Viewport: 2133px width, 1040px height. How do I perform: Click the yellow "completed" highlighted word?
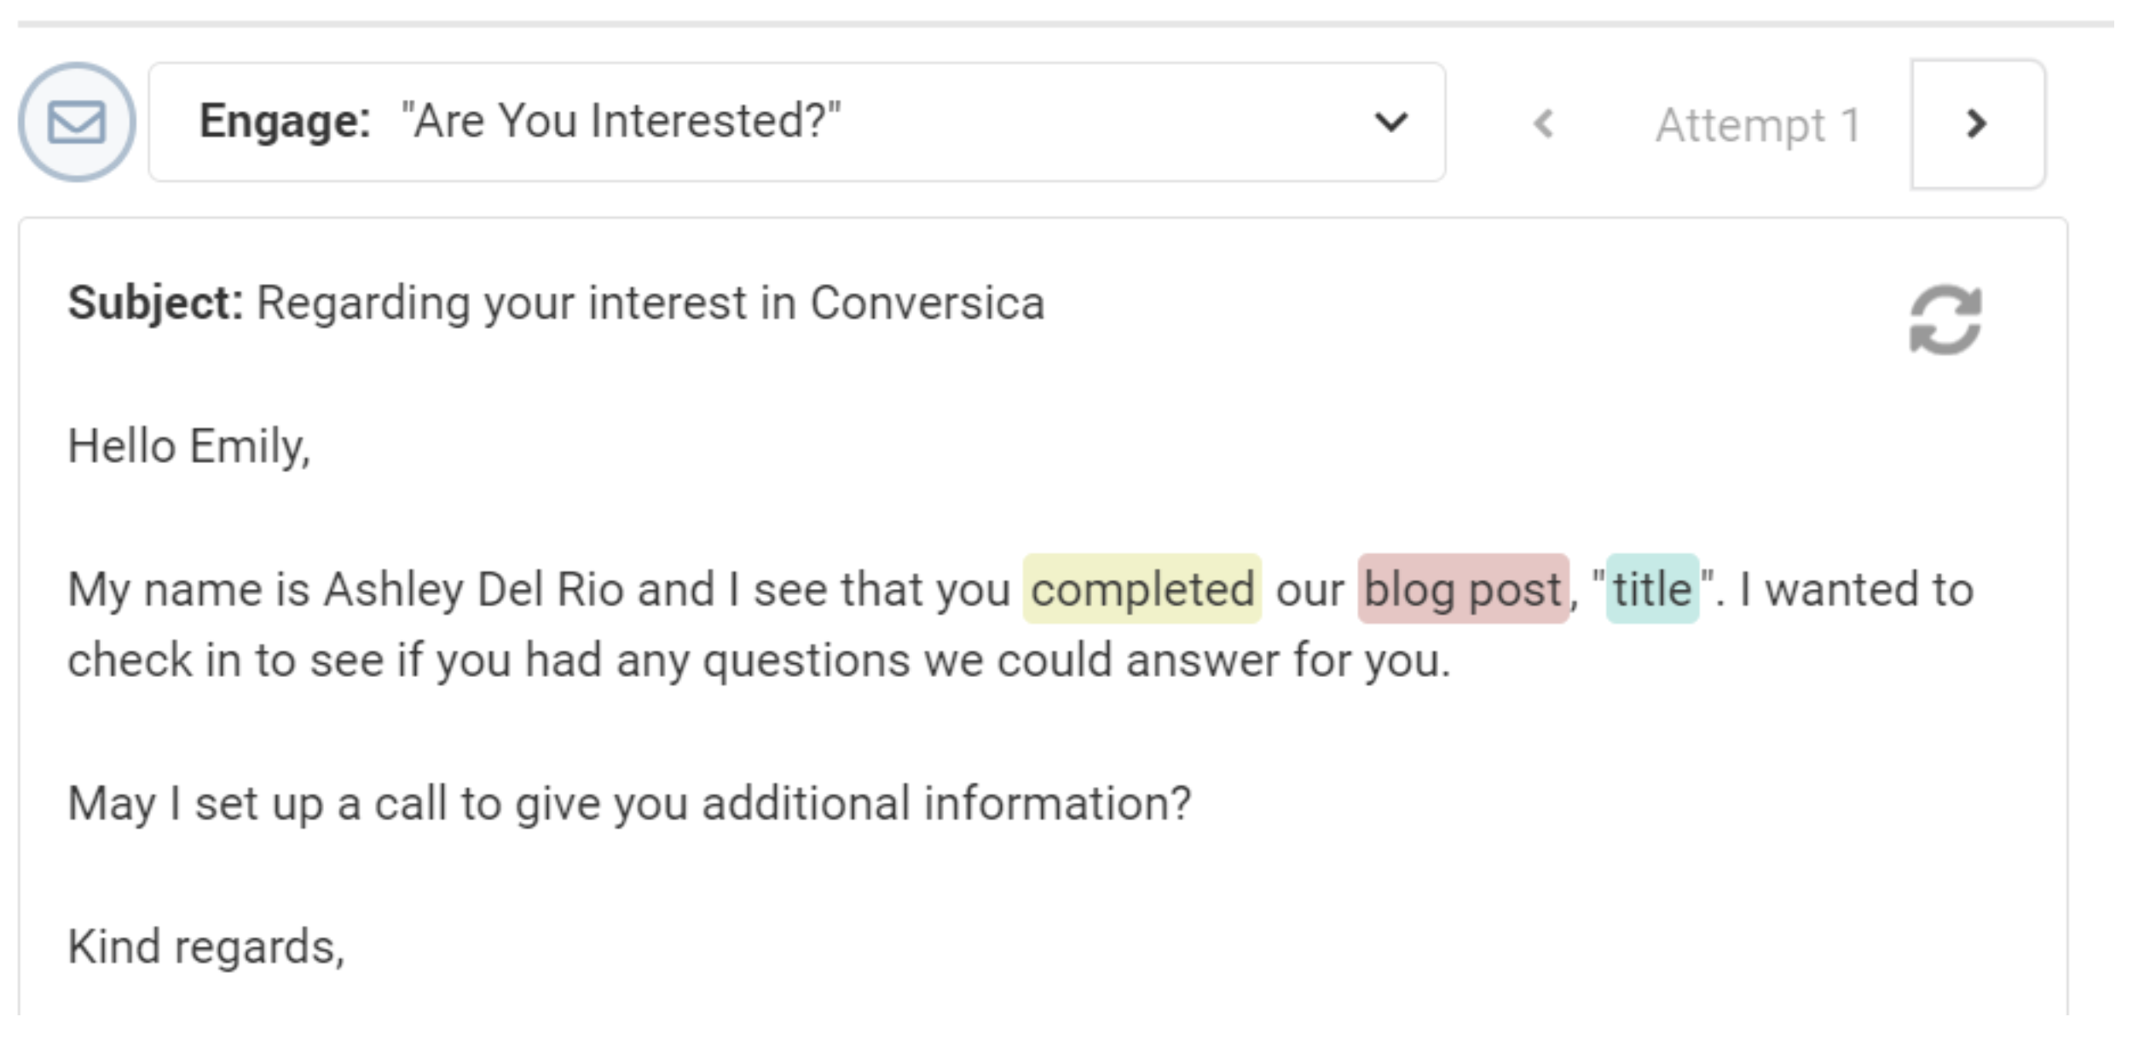(1142, 589)
